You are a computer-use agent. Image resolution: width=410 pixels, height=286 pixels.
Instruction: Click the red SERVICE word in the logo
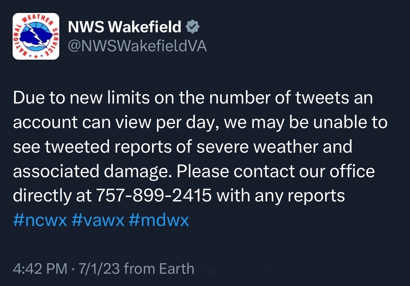coord(54,41)
